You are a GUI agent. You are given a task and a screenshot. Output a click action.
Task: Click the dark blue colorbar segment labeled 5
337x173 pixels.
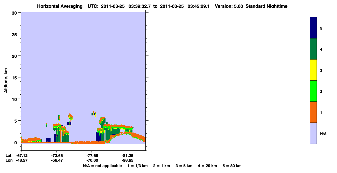(x=313, y=28)
